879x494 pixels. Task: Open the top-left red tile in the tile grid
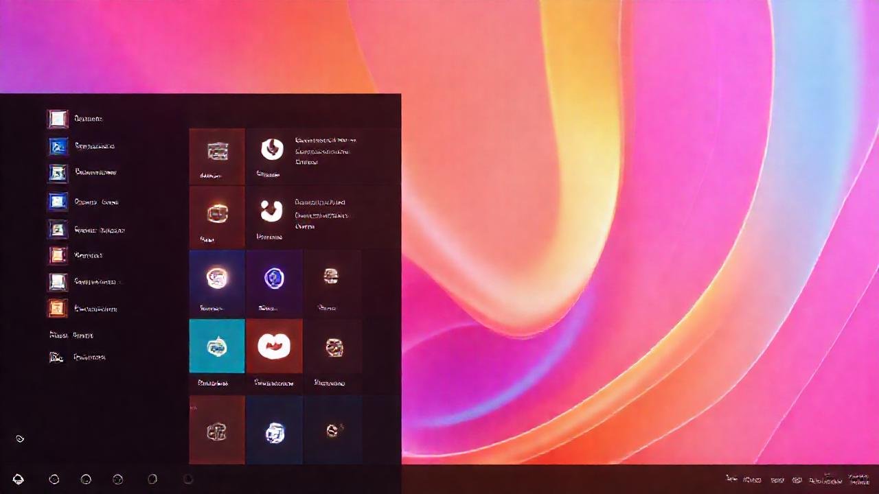click(x=217, y=156)
